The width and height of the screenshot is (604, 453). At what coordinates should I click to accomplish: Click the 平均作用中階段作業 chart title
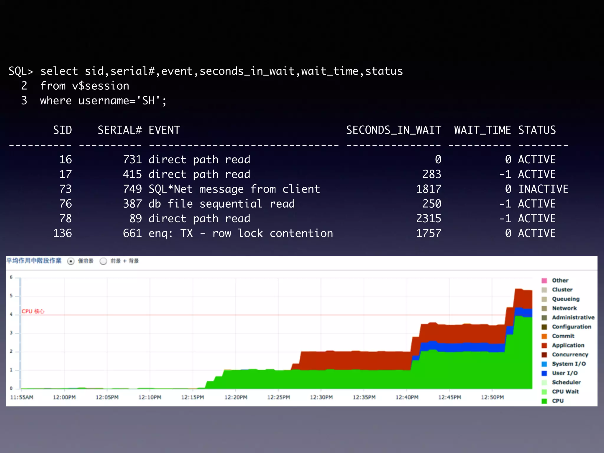(34, 261)
